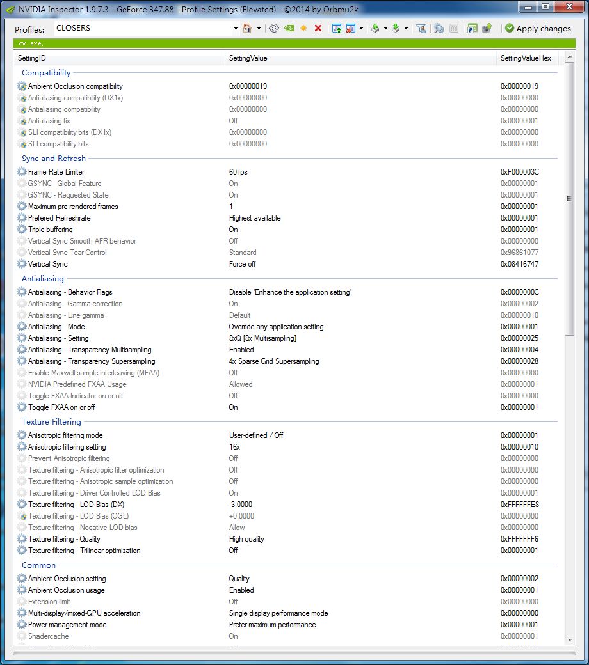Open the export profiles dropdown arrow
Image resolution: width=589 pixels, height=665 pixels.
click(x=385, y=28)
